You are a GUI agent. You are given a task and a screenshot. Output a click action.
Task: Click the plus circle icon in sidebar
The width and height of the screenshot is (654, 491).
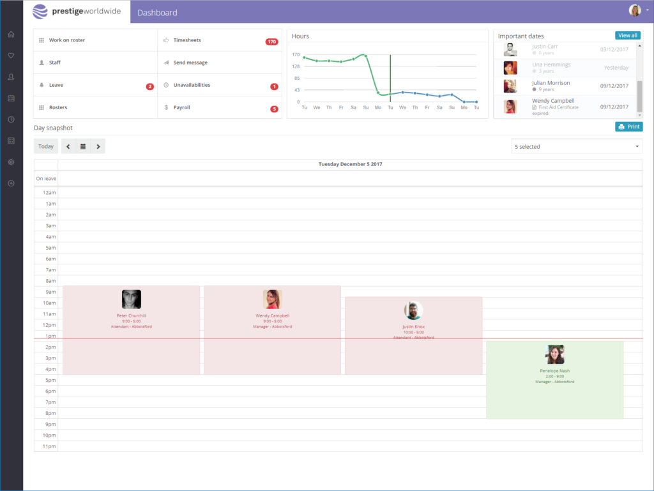tap(11, 183)
